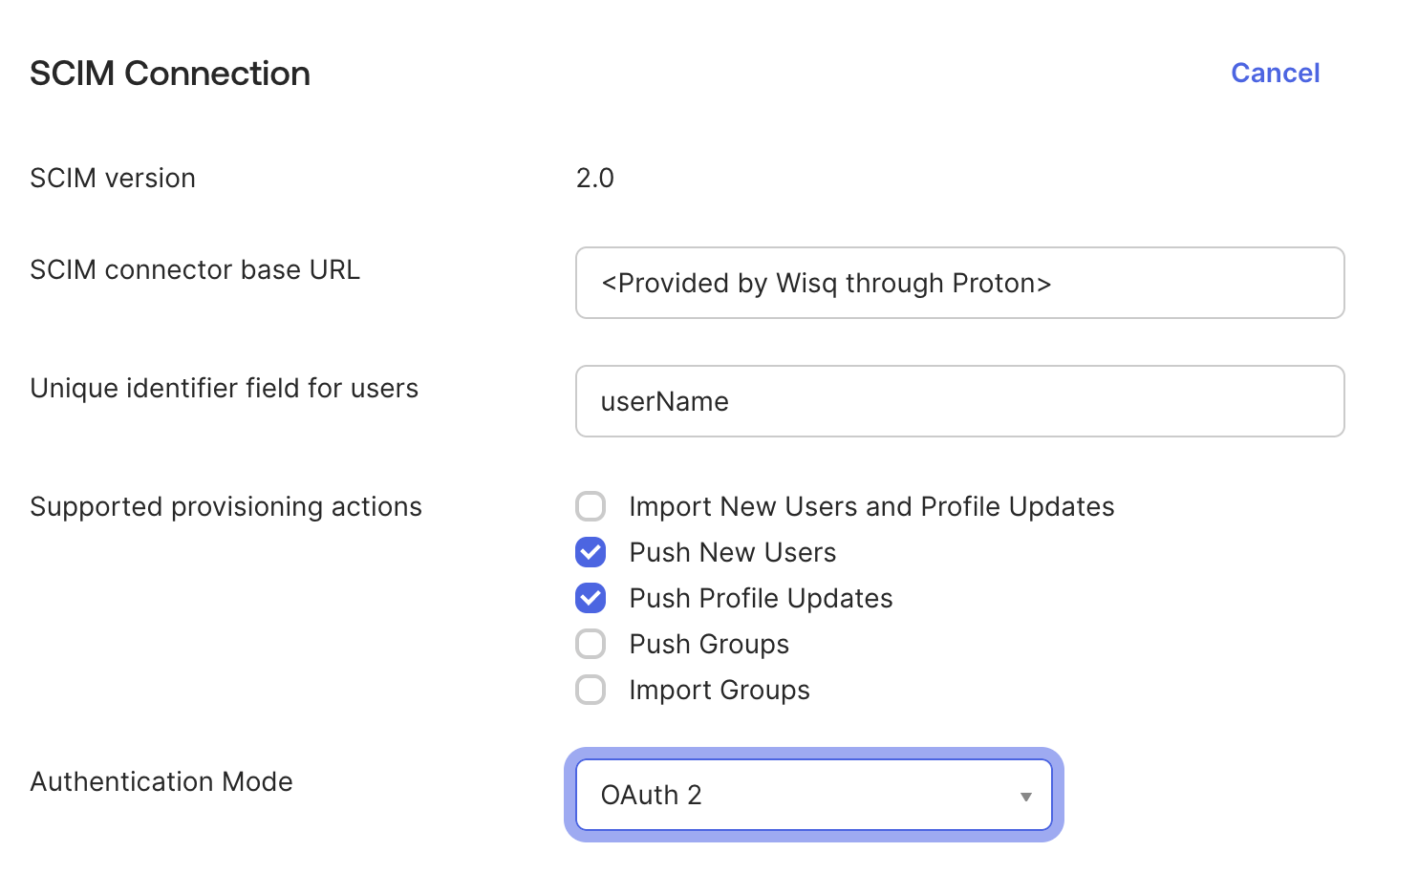The image size is (1418, 873).
Task: Click the "Authentication Mode" field label
Action: (161, 782)
